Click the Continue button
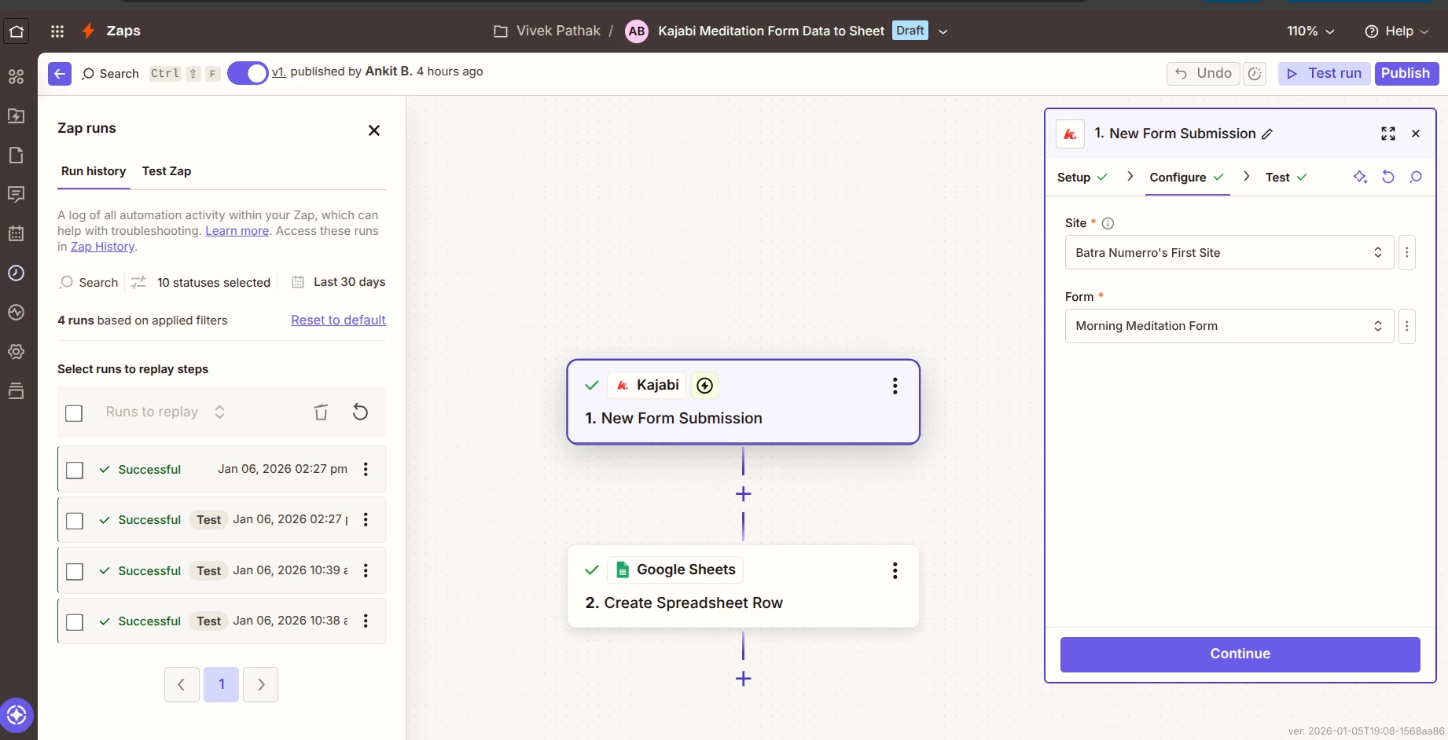 click(x=1240, y=654)
